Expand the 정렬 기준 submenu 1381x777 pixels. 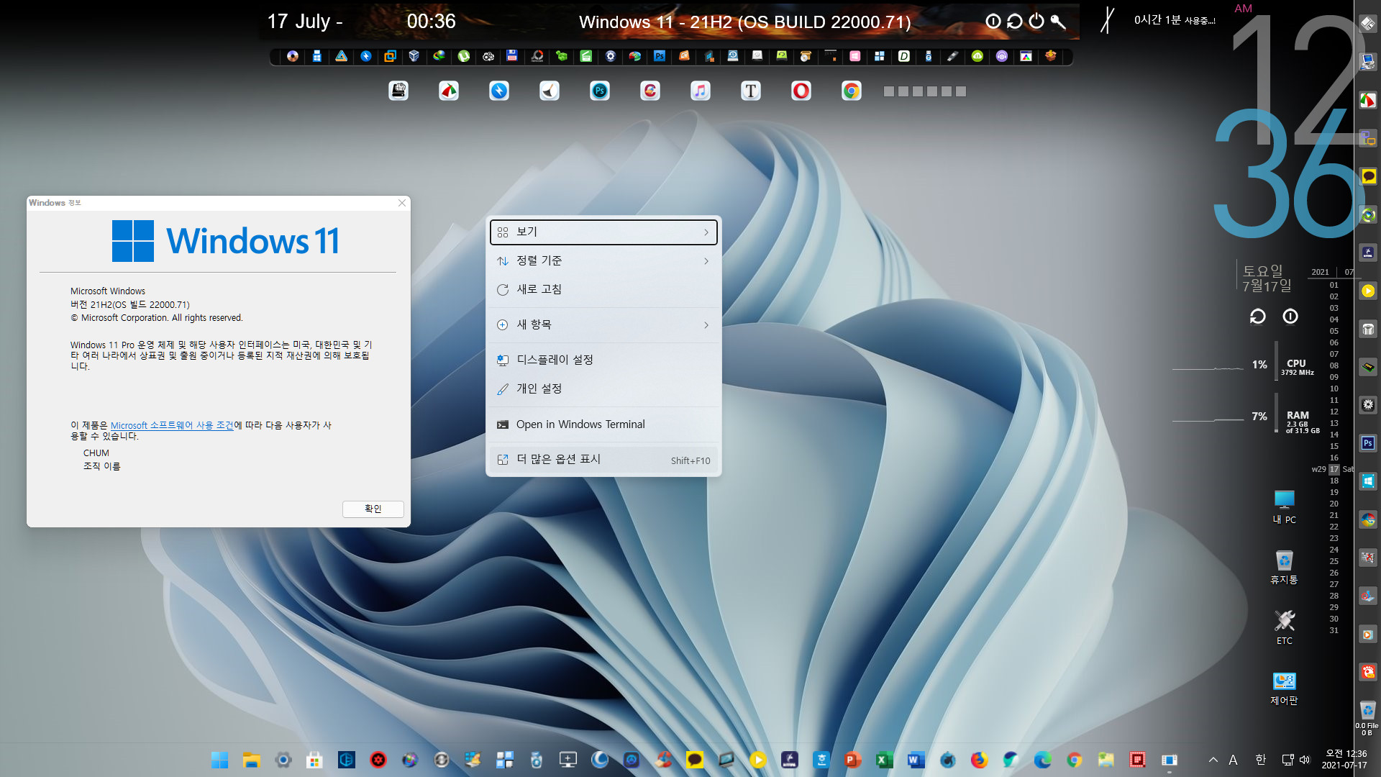(603, 260)
